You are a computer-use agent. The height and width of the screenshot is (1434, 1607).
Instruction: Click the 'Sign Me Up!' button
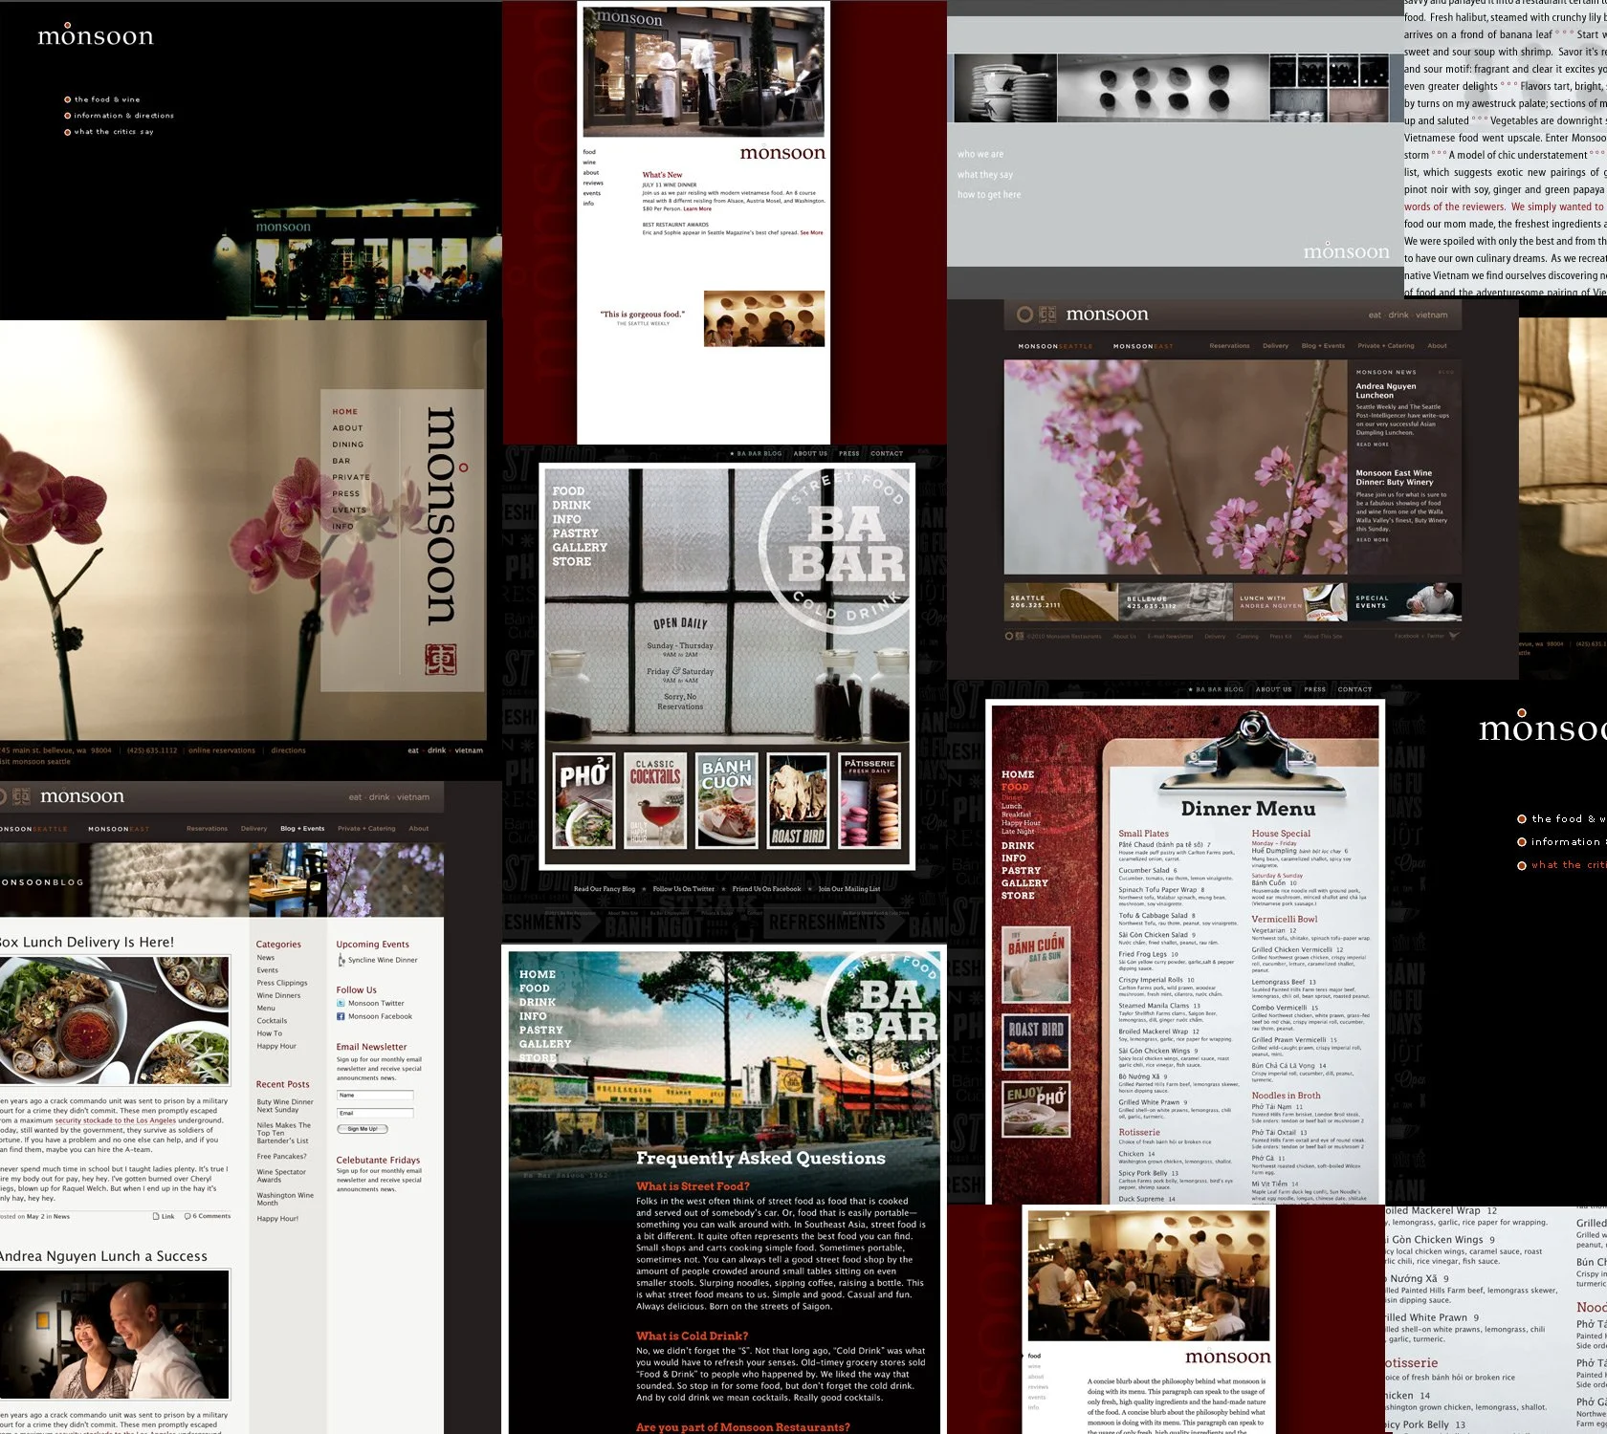pyautogui.click(x=362, y=1129)
